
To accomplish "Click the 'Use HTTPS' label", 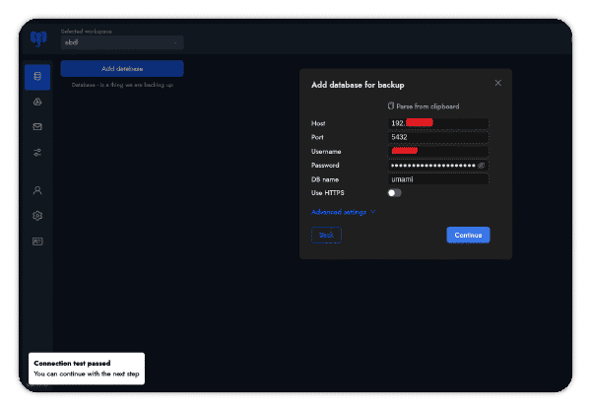I will point(328,192).
